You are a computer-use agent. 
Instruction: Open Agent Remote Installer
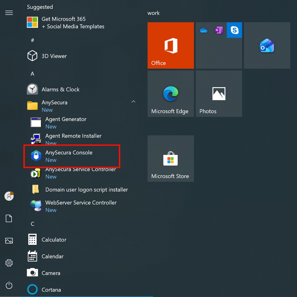coord(73,136)
